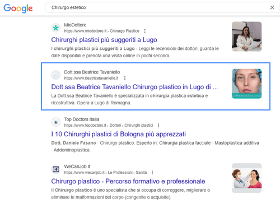Click the Top Doctors Italia site name
This screenshot has width=280, height=212.
coord(82,119)
